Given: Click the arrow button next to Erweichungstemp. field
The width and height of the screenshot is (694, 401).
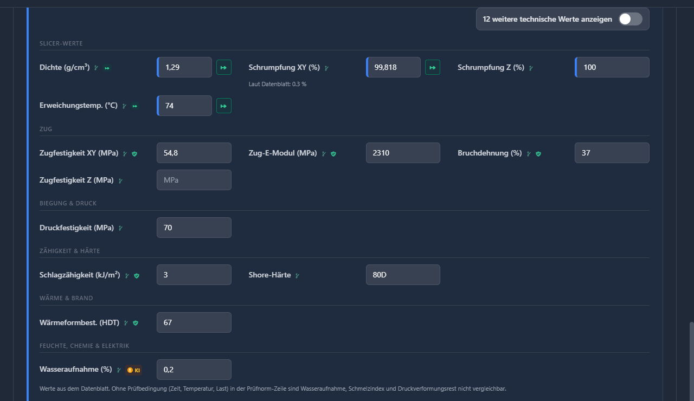Looking at the screenshot, I should (224, 106).
